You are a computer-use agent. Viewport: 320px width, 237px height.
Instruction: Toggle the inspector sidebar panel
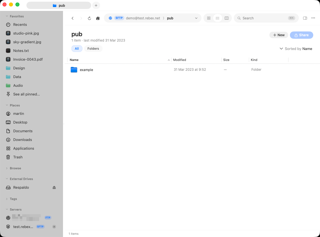[305, 18]
